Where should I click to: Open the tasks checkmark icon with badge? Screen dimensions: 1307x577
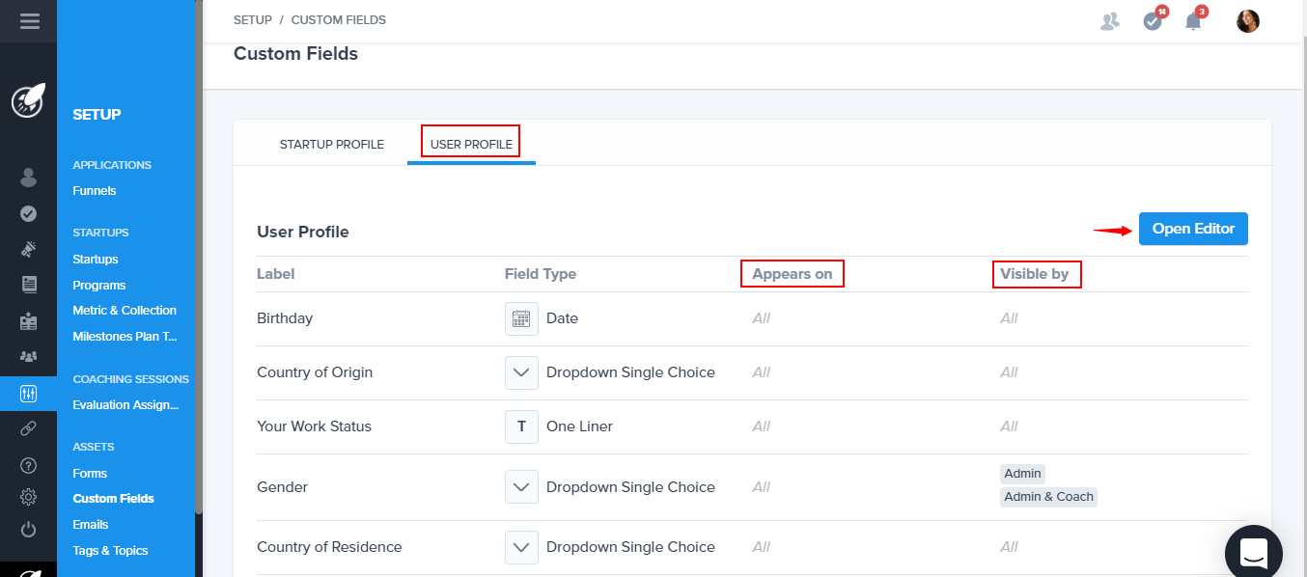1153,21
